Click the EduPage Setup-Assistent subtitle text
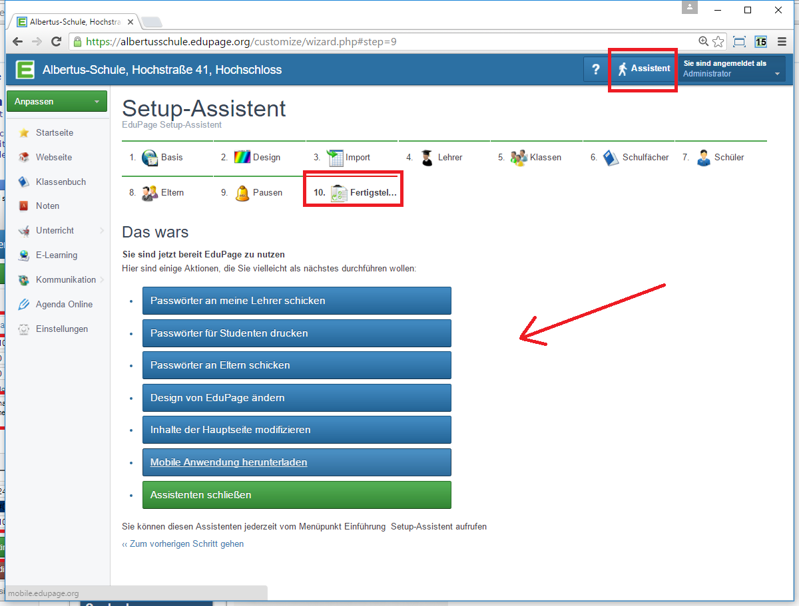This screenshot has height=606, width=799. click(x=172, y=124)
